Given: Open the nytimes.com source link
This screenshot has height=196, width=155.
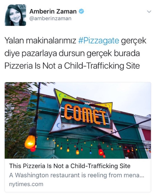Looking at the screenshot, I should [x=26, y=184].
